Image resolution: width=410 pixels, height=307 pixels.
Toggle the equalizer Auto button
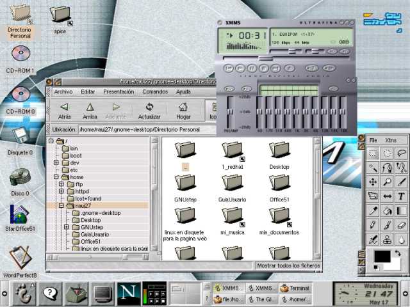click(x=246, y=89)
